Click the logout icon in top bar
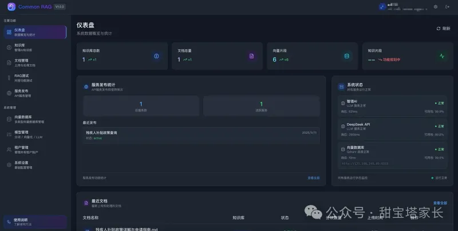458x231 pixels. point(447,7)
